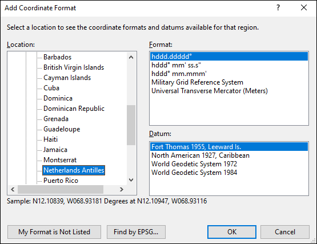Screen dimensions: 317x244
Task: Choose World Geodetic System 1972 datum
Action: pos(229,164)
